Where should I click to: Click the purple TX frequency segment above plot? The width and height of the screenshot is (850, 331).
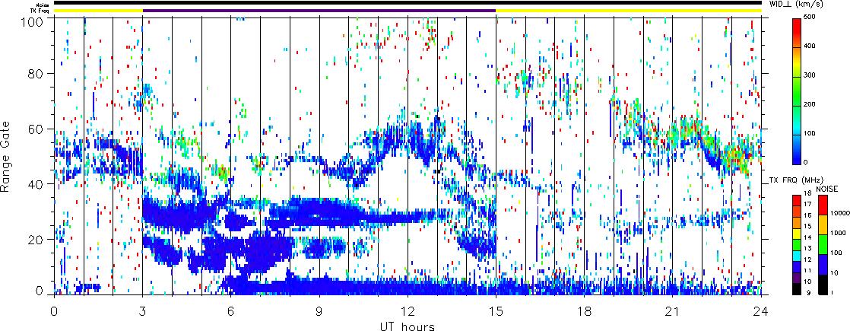(x=319, y=11)
